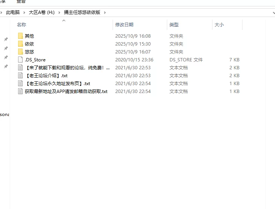This screenshot has width=275, height=209.
Task: Sort by 类型 column header
Action: [x=174, y=25]
